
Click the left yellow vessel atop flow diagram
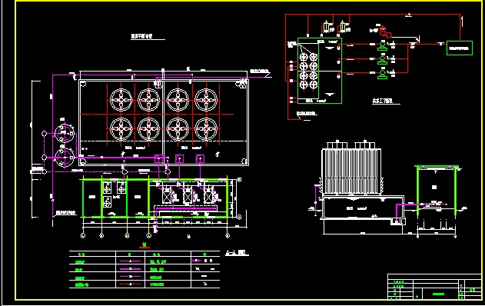coord(327,27)
